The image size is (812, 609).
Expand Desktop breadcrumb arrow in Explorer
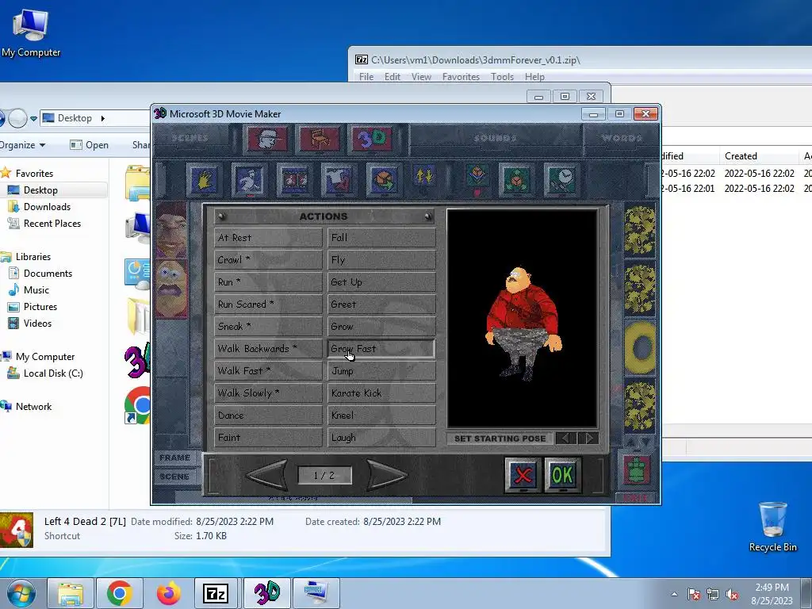pyautogui.click(x=102, y=118)
